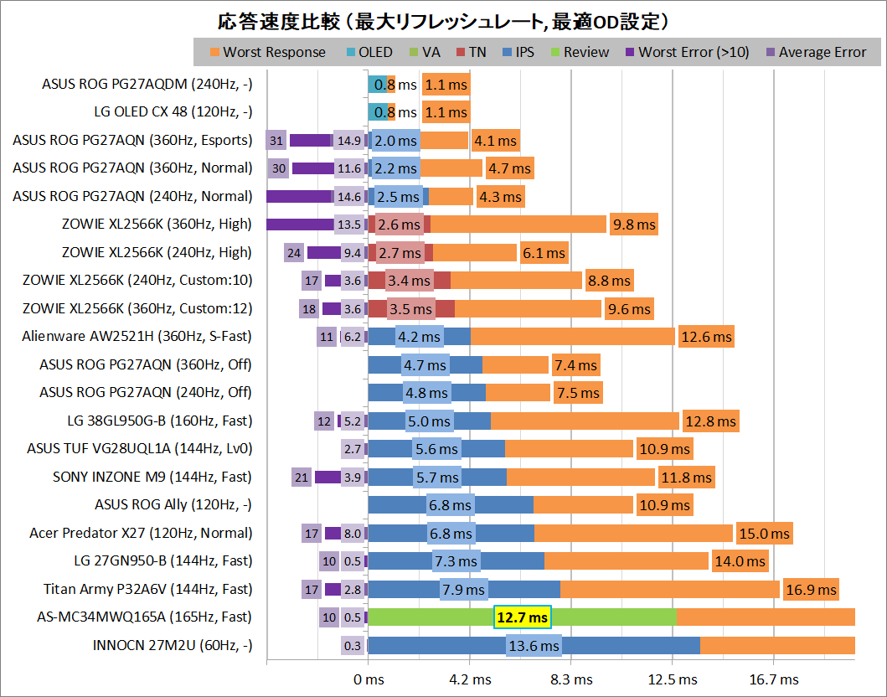Select the ASUS ROG PG27AQN (360Hz, Normal) label
Viewport: 887px width, 697px height.
point(132,168)
